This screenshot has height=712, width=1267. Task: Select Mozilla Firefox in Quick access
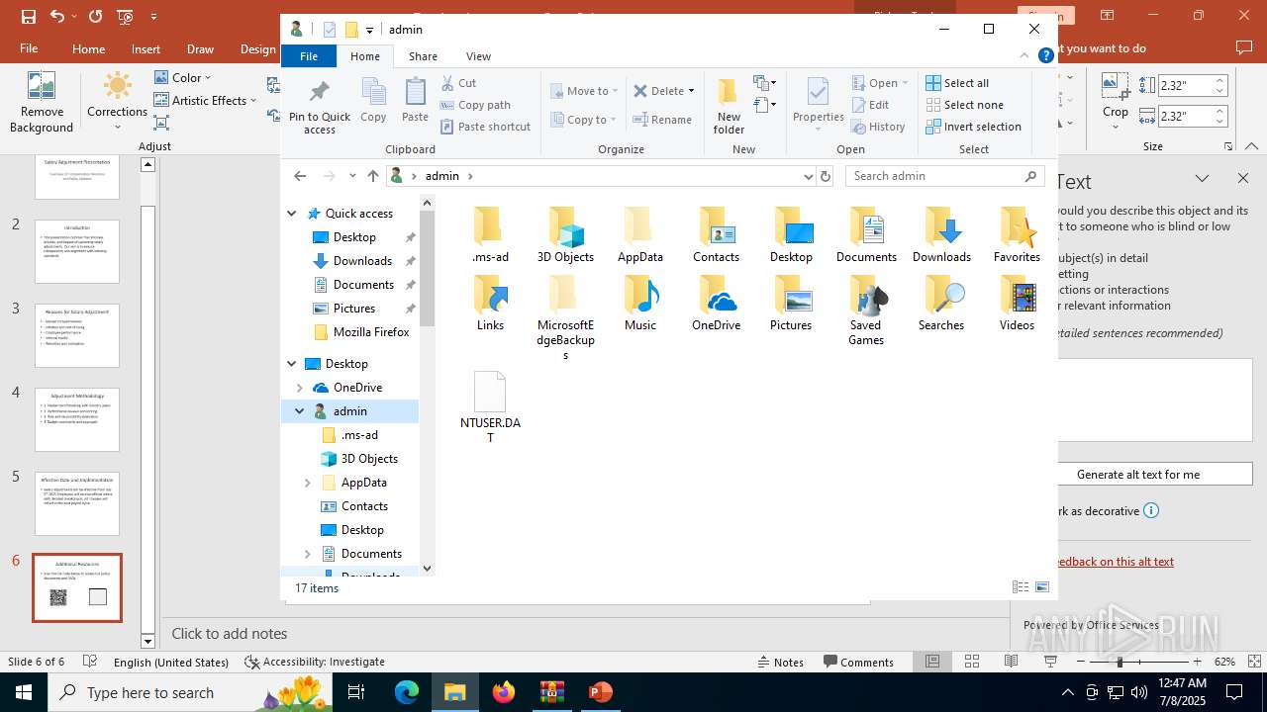[x=360, y=332]
